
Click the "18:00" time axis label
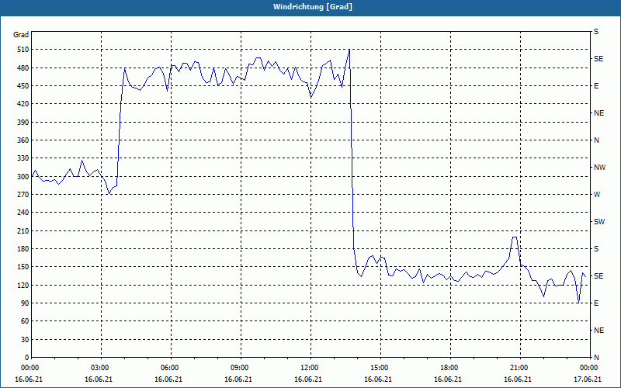tap(451, 368)
